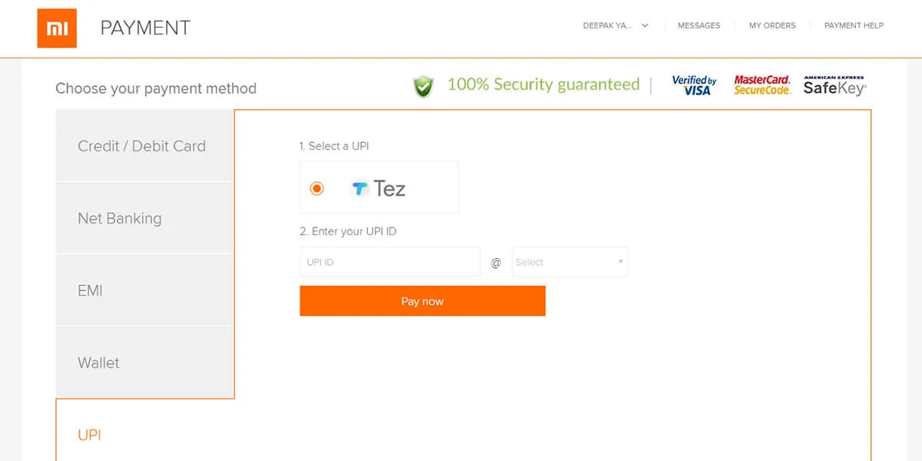The image size is (922, 461).
Task: Open the UPI handle Select dropdown
Action: tap(570, 262)
